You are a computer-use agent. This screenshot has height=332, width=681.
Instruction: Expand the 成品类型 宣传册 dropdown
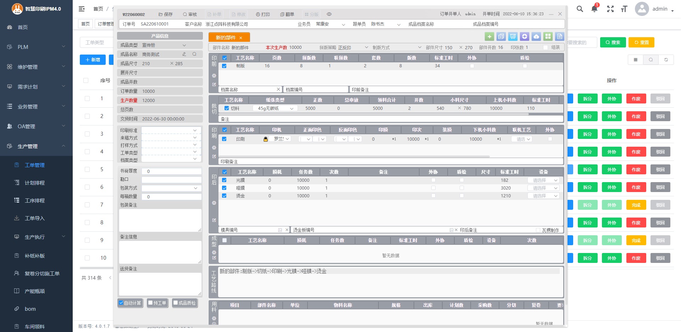point(184,45)
